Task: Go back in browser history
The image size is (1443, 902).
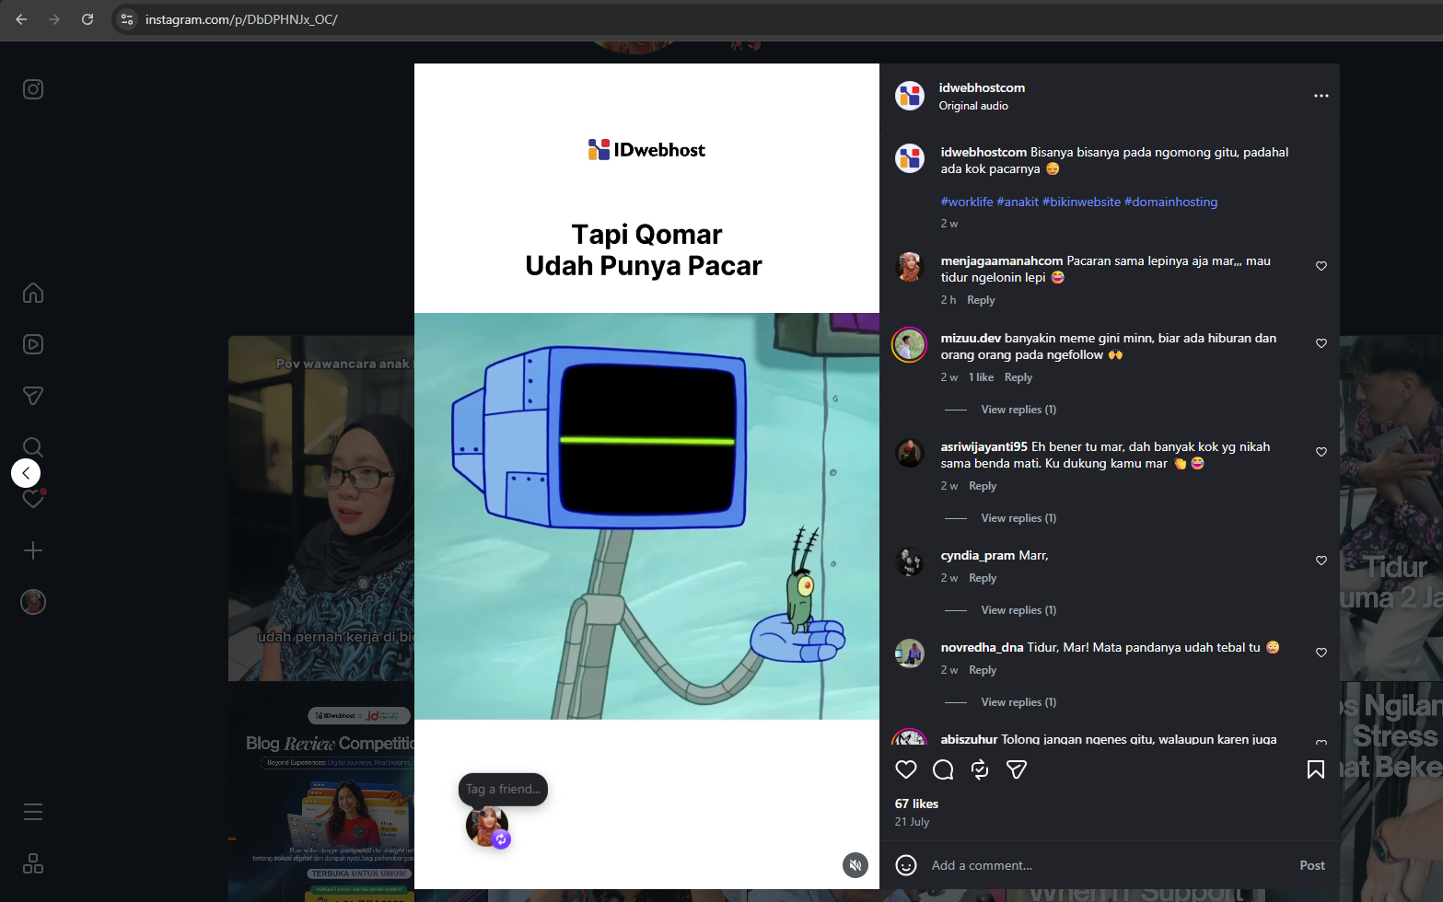Action: pyautogui.click(x=21, y=19)
